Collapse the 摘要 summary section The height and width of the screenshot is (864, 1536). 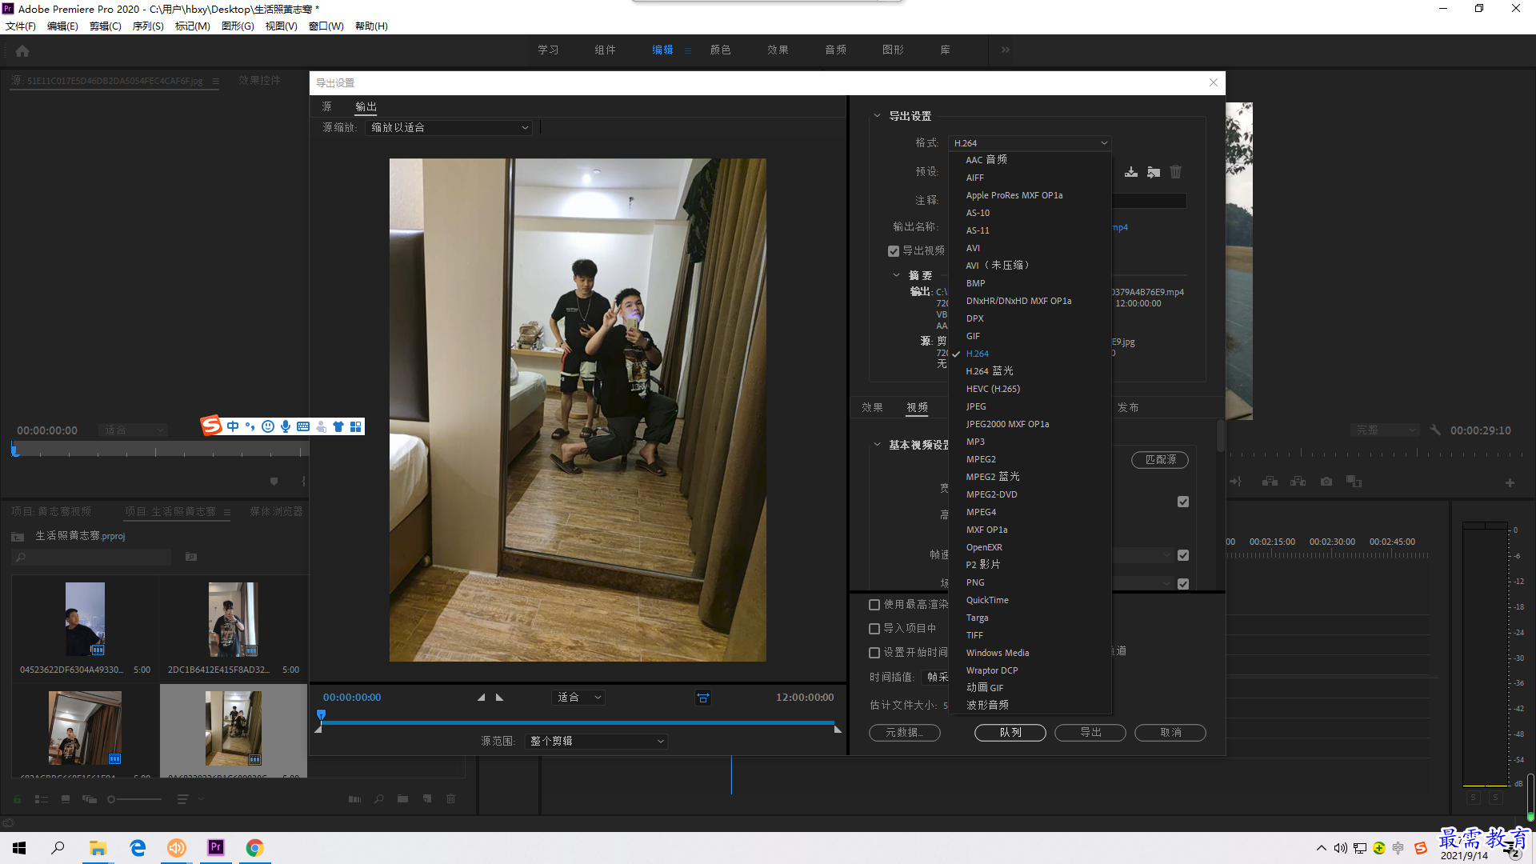tap(896, 275)
